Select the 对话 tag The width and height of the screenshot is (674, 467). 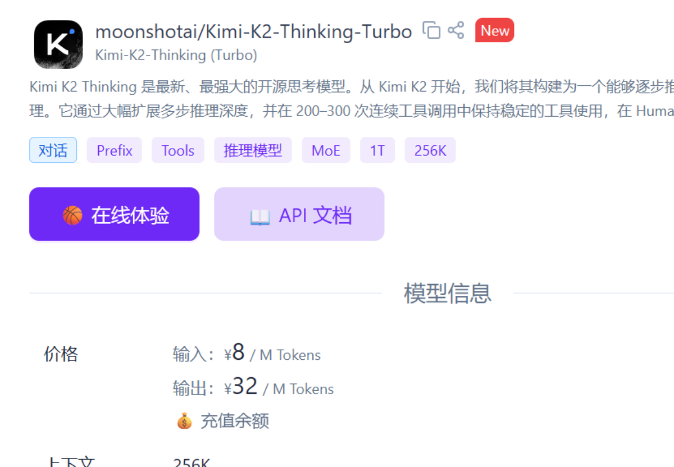53,150
